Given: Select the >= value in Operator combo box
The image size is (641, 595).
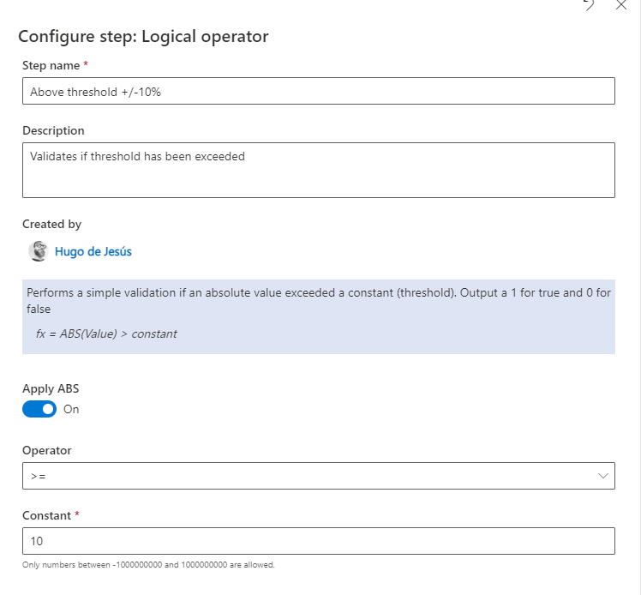Looking at the screenshot, I should coord(39,476).
